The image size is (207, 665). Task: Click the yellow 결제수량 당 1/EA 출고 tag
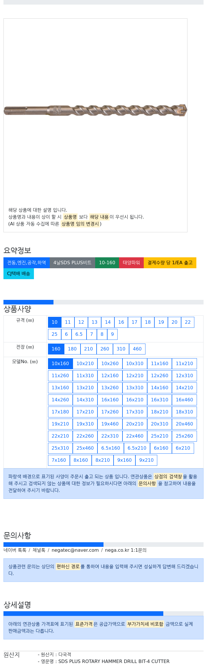[170, 263]
